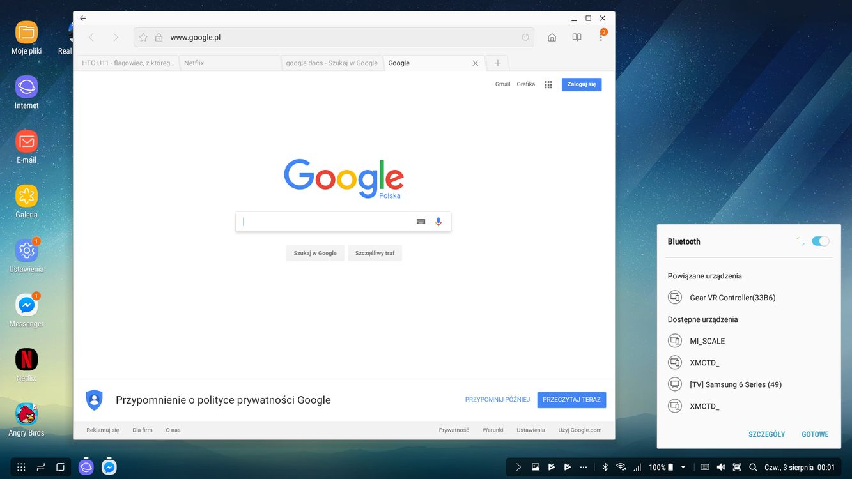
Task: Switch to Netflix tab
Action: pyautogui.click(x=230, y=63)
